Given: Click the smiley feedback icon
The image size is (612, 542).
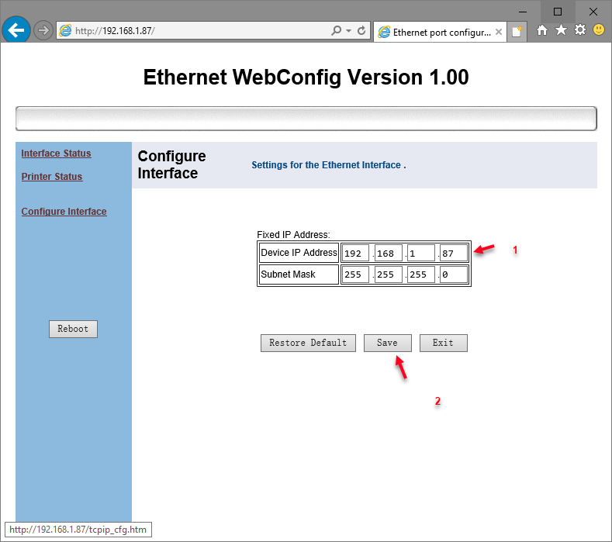Looking at the screenshot, I should (x=599, y=30).
